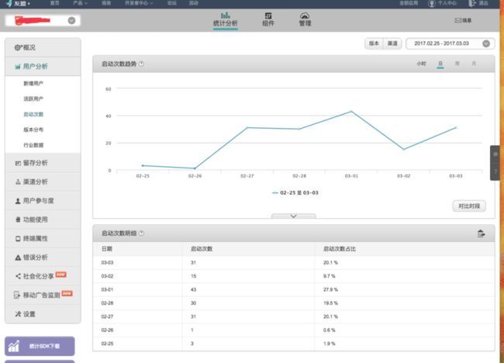Click the 渠道 filter button

pyautogui.click(x=392, y=43)
